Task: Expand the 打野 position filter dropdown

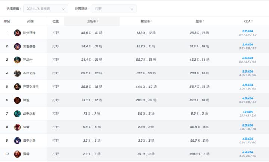Action: point(115,8)
